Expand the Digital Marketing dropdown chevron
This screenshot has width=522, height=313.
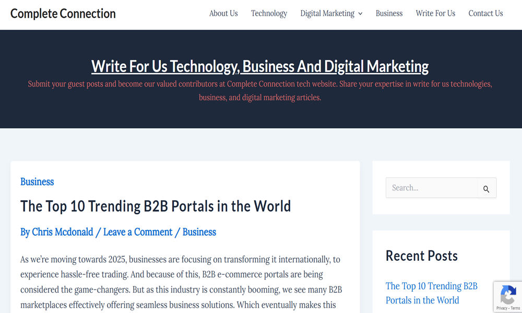click(360, 14)
